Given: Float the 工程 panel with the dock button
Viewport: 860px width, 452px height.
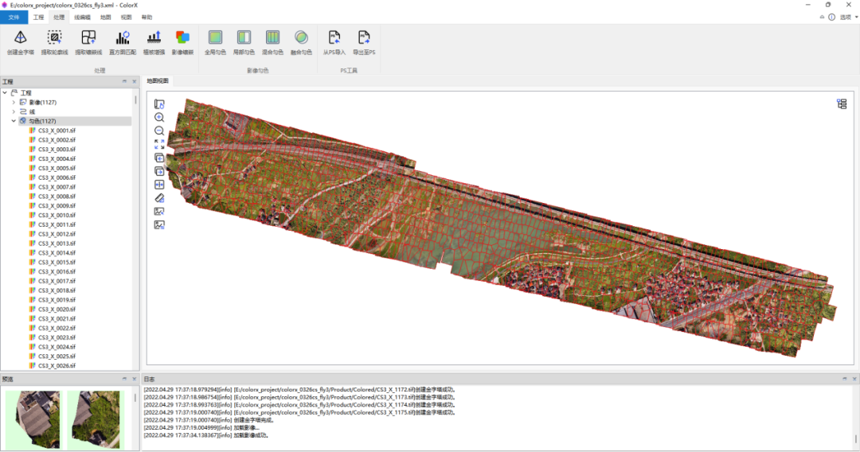Looking at the screenshot, I should (124, 81).
